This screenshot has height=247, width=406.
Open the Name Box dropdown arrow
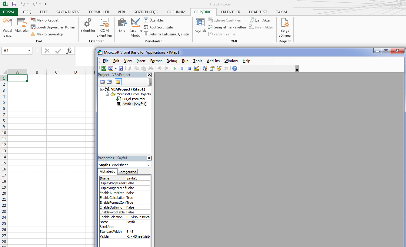29,51
